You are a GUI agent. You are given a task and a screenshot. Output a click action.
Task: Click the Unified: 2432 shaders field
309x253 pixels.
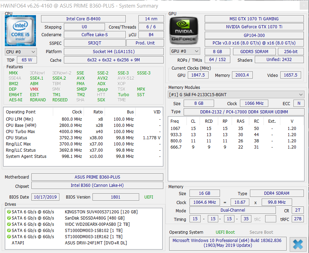pos(279,60)
